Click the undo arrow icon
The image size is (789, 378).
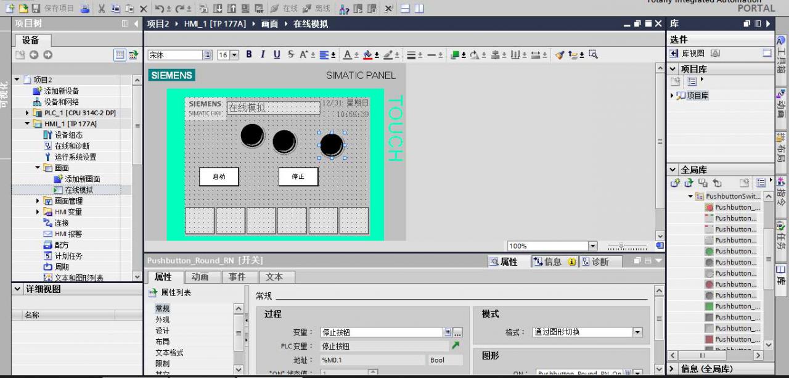159,9
